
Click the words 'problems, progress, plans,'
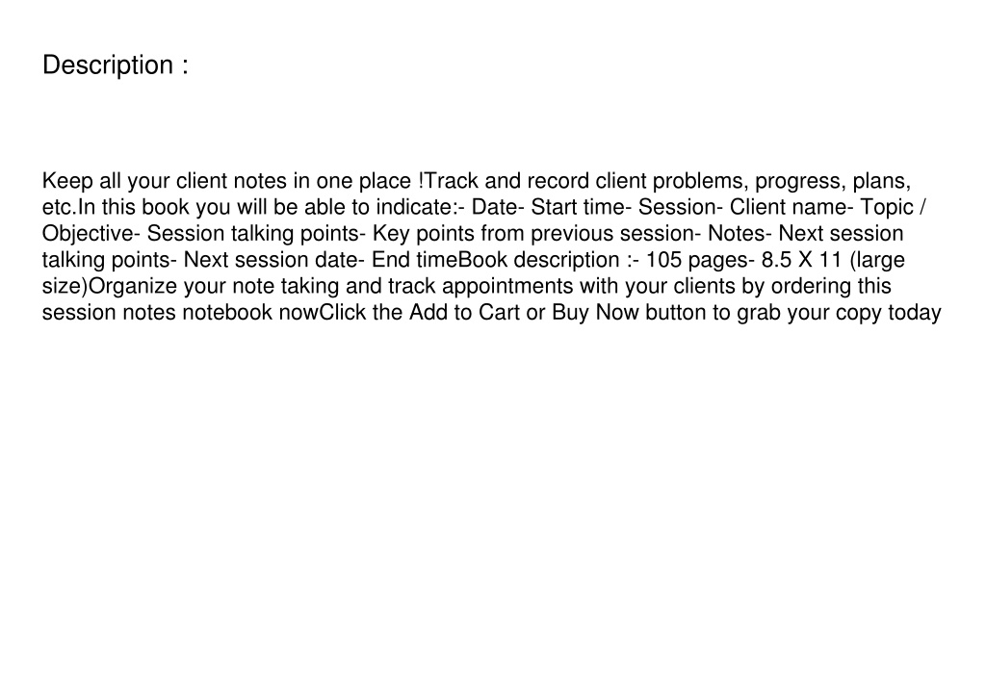pos(781,181)
